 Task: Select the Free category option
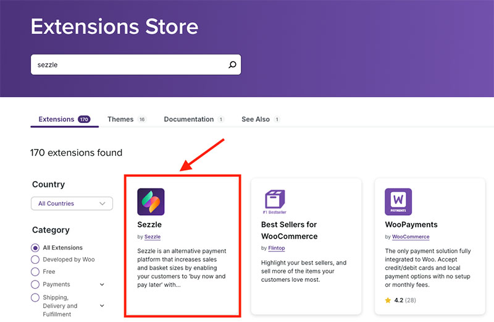(35, 271)
